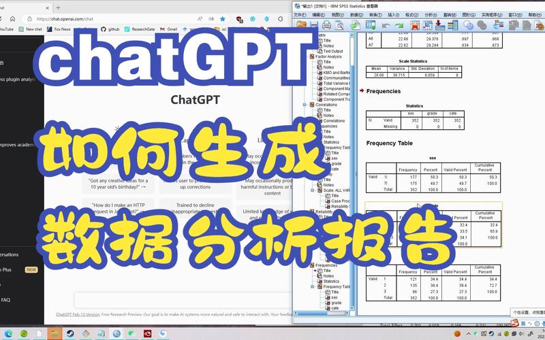Viewport: 545px width, 340px height.
Task: Open the New chat bookmark
Action: point(31,29)
